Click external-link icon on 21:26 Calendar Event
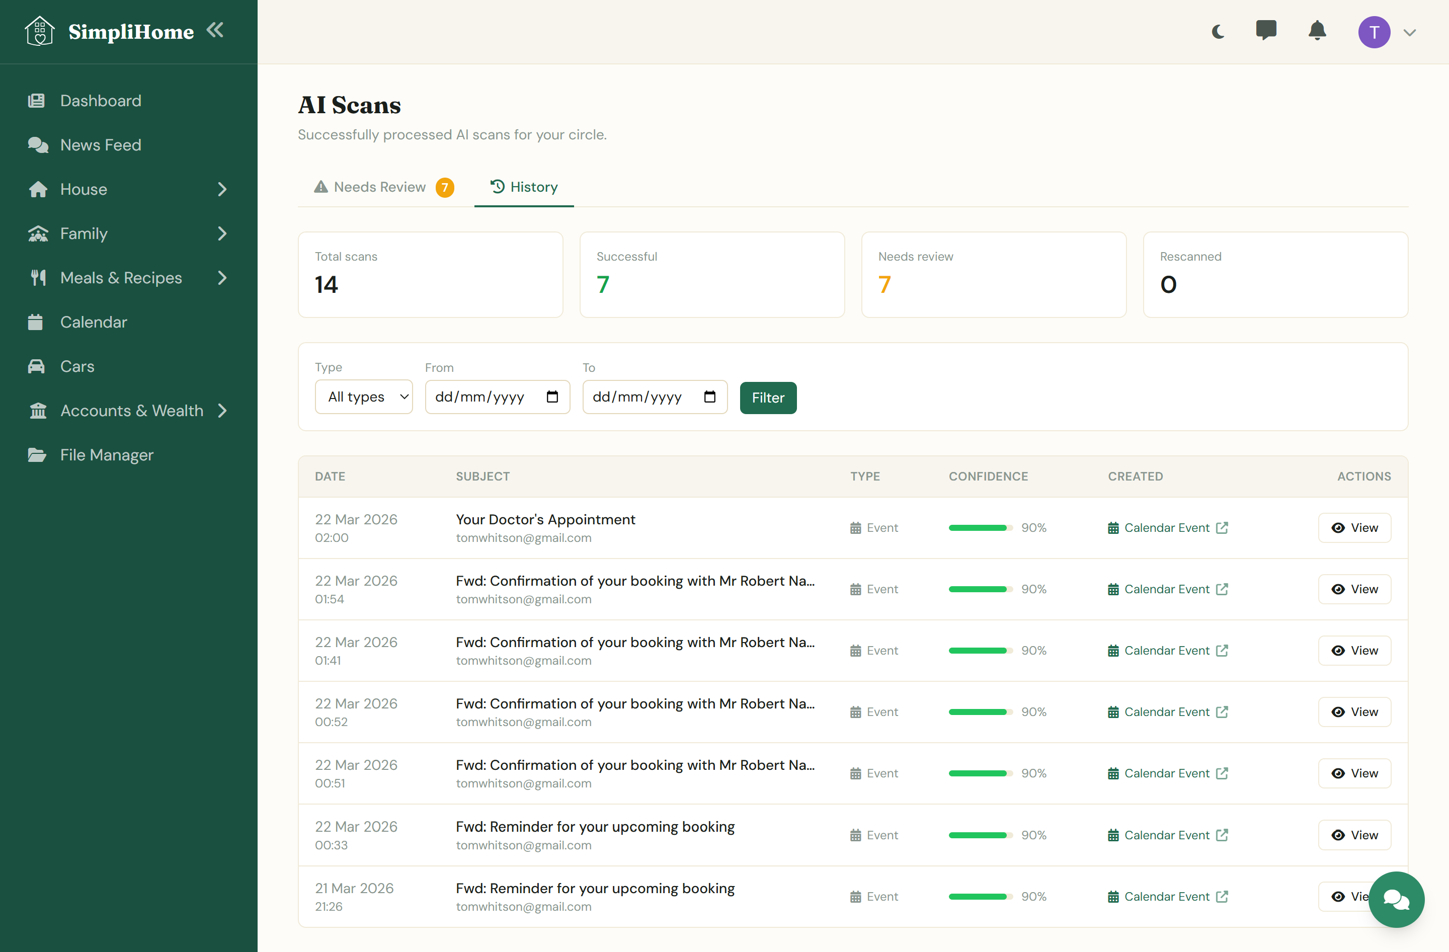Image resolution: width=1449 pixels, height=952 pixels. pos(1222,897)
